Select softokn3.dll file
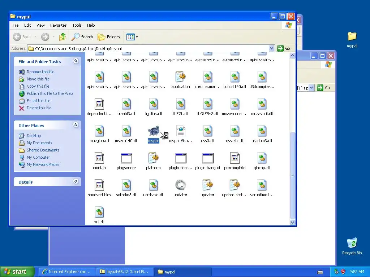The image size is (370, 277). [126, 188]
